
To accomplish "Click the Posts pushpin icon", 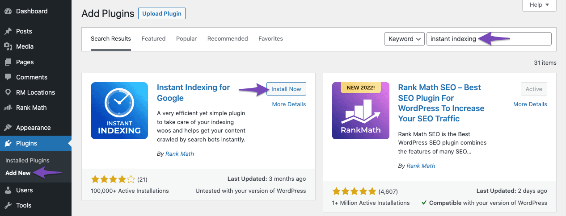I will click(x=8, y=31).
